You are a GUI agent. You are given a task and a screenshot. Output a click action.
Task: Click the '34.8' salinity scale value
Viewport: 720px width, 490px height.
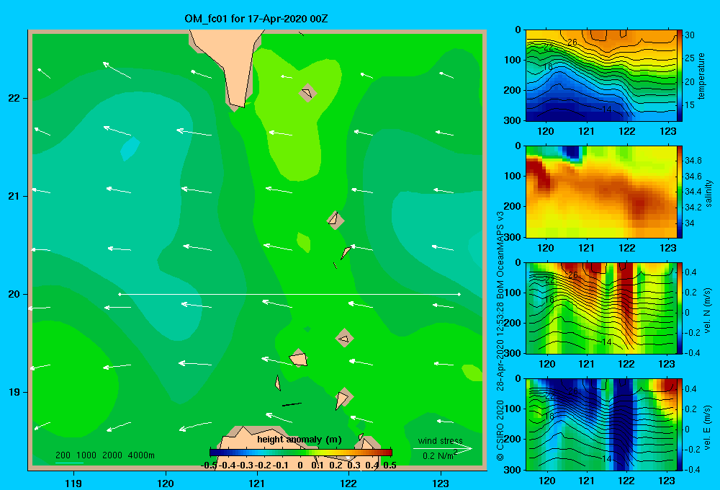(x=693, y=161)
